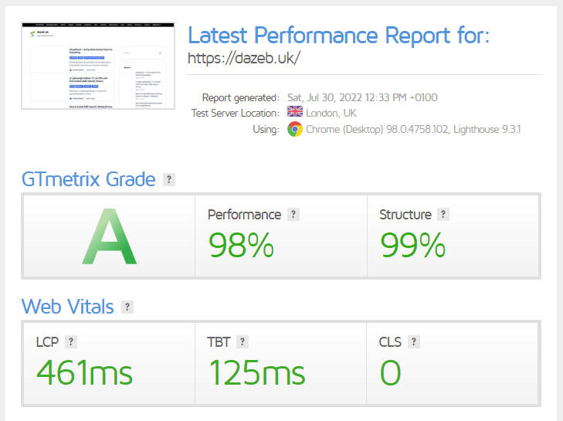The width and height of the screenshot is (563, 421).
Task: Click the Chrome browser logo icon
Action: click(295, 129)
